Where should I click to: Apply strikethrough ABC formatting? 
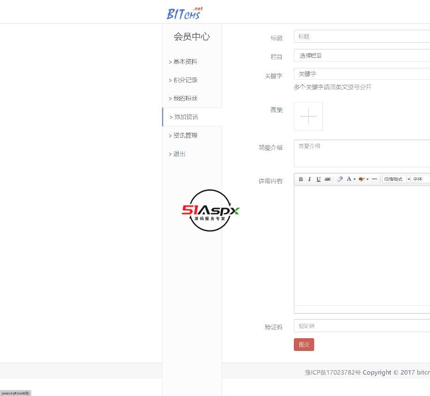coord(328,179)
